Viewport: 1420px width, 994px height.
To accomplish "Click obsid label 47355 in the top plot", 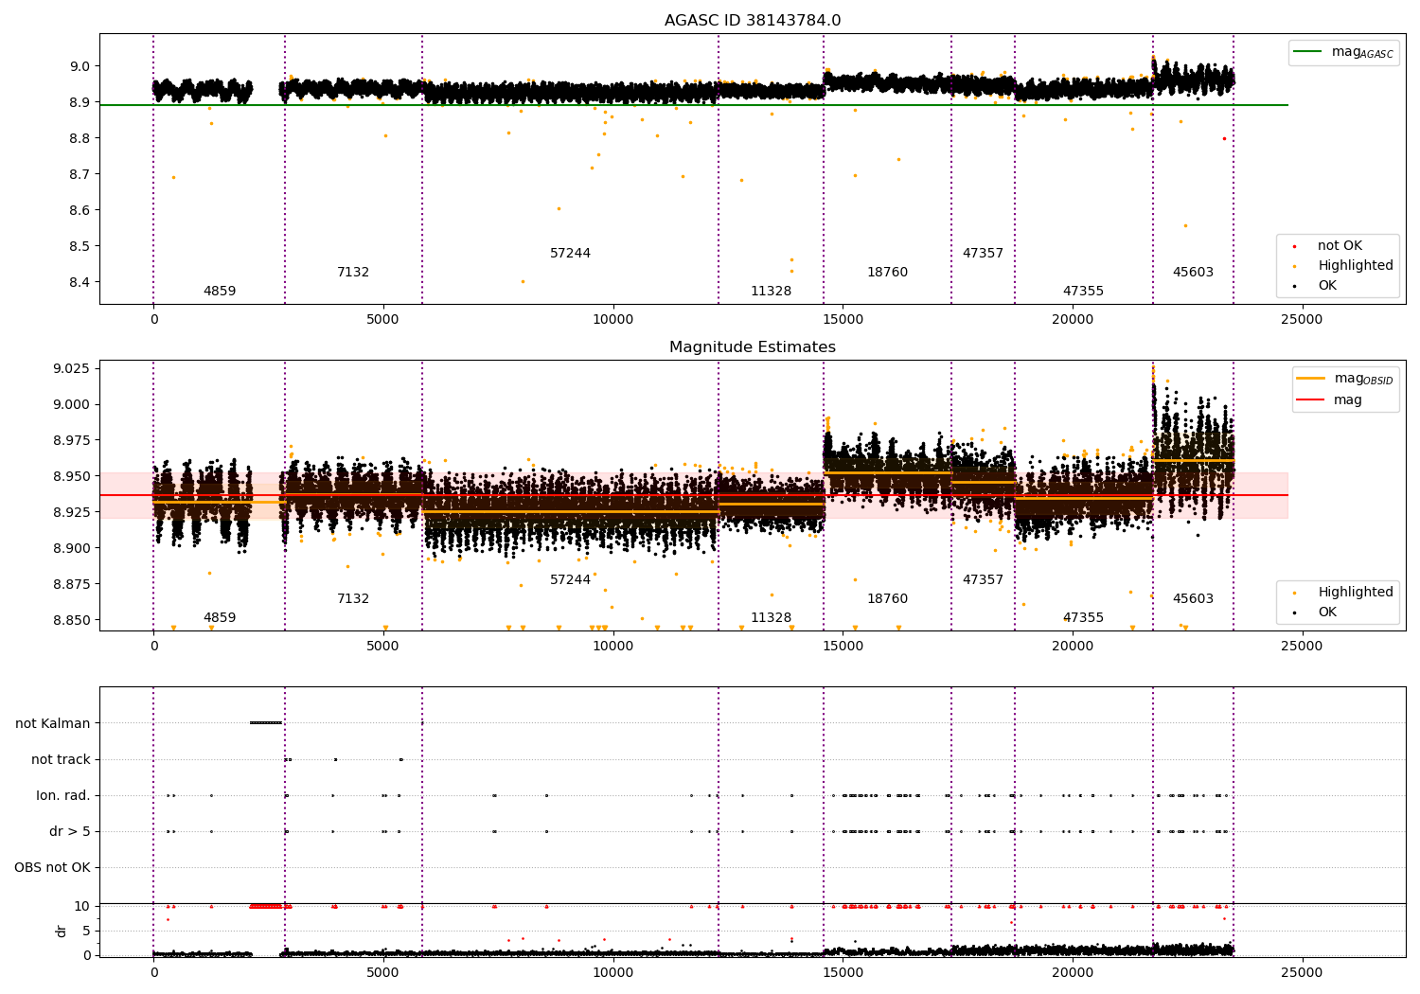I will 1084,292.
